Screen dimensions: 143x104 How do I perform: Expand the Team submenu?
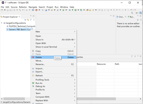(53, 93)
